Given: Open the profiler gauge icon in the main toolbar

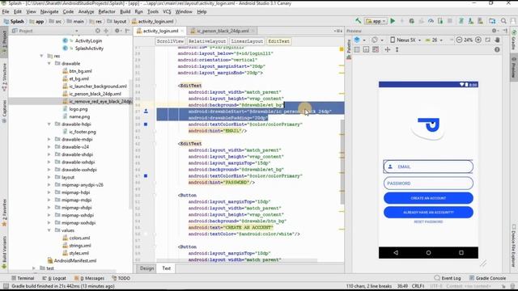Looking at the screenshot, I should click(431, 21).
